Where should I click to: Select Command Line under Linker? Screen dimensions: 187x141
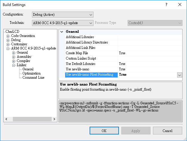[33, 78]
